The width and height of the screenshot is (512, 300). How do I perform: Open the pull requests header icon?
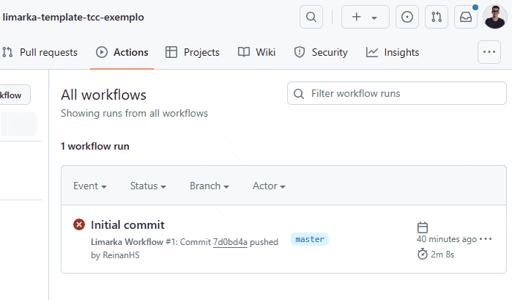(437, 17)
